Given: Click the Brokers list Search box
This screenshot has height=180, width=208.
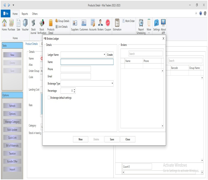Looking at the screenshot, I should pos(145,53).
